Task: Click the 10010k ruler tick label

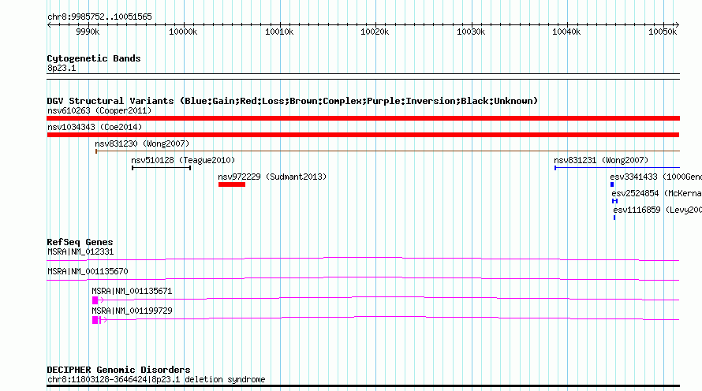Action: 279,32
